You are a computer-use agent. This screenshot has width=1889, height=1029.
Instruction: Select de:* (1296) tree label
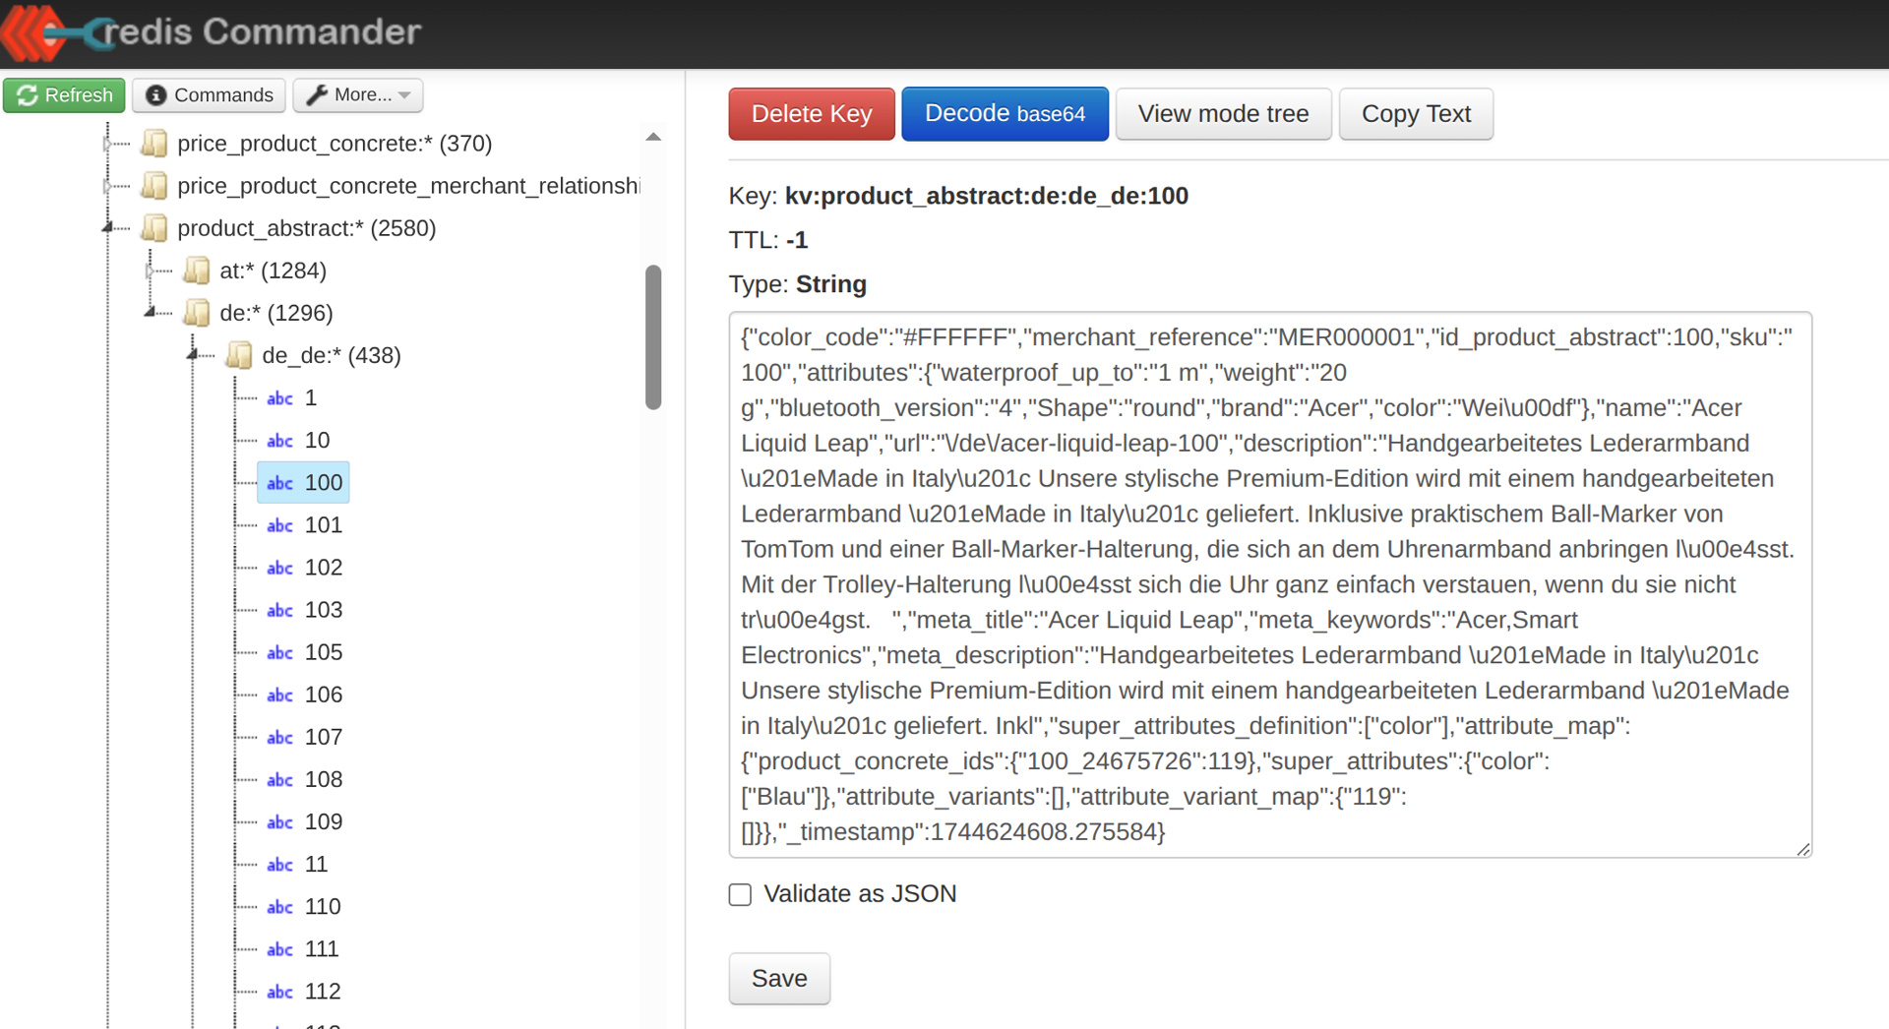point(276,313)
